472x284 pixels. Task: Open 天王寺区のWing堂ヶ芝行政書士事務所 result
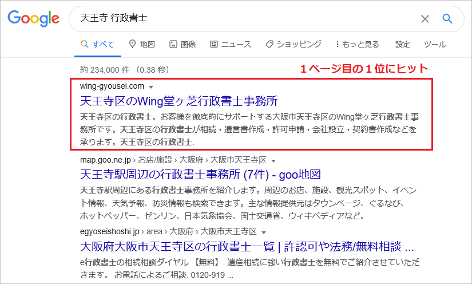pos(179,101)
